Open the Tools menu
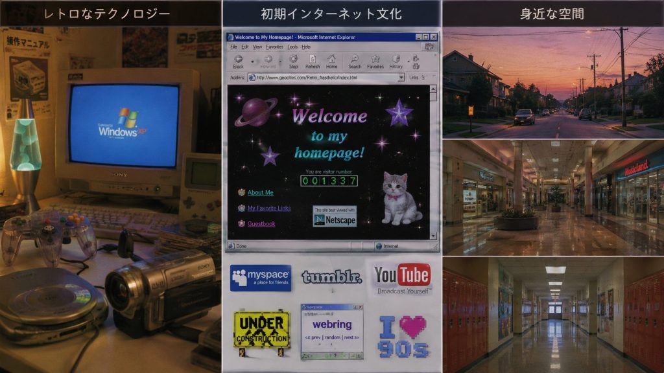 (292, 47)
